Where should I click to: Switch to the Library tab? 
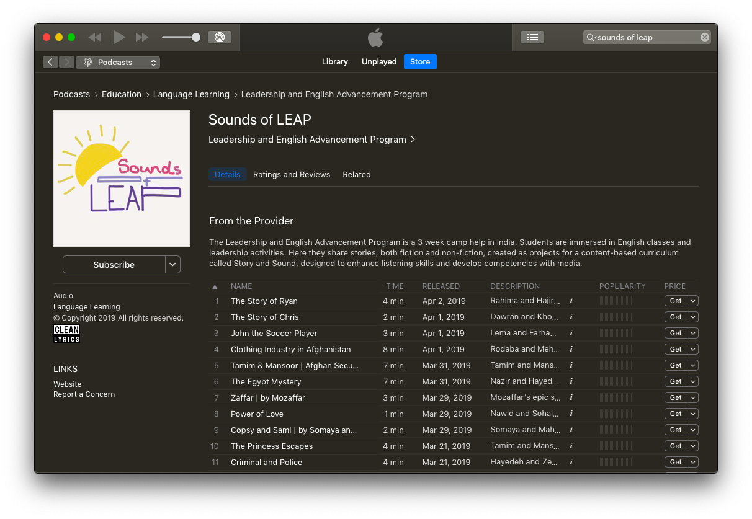point(334,62)
